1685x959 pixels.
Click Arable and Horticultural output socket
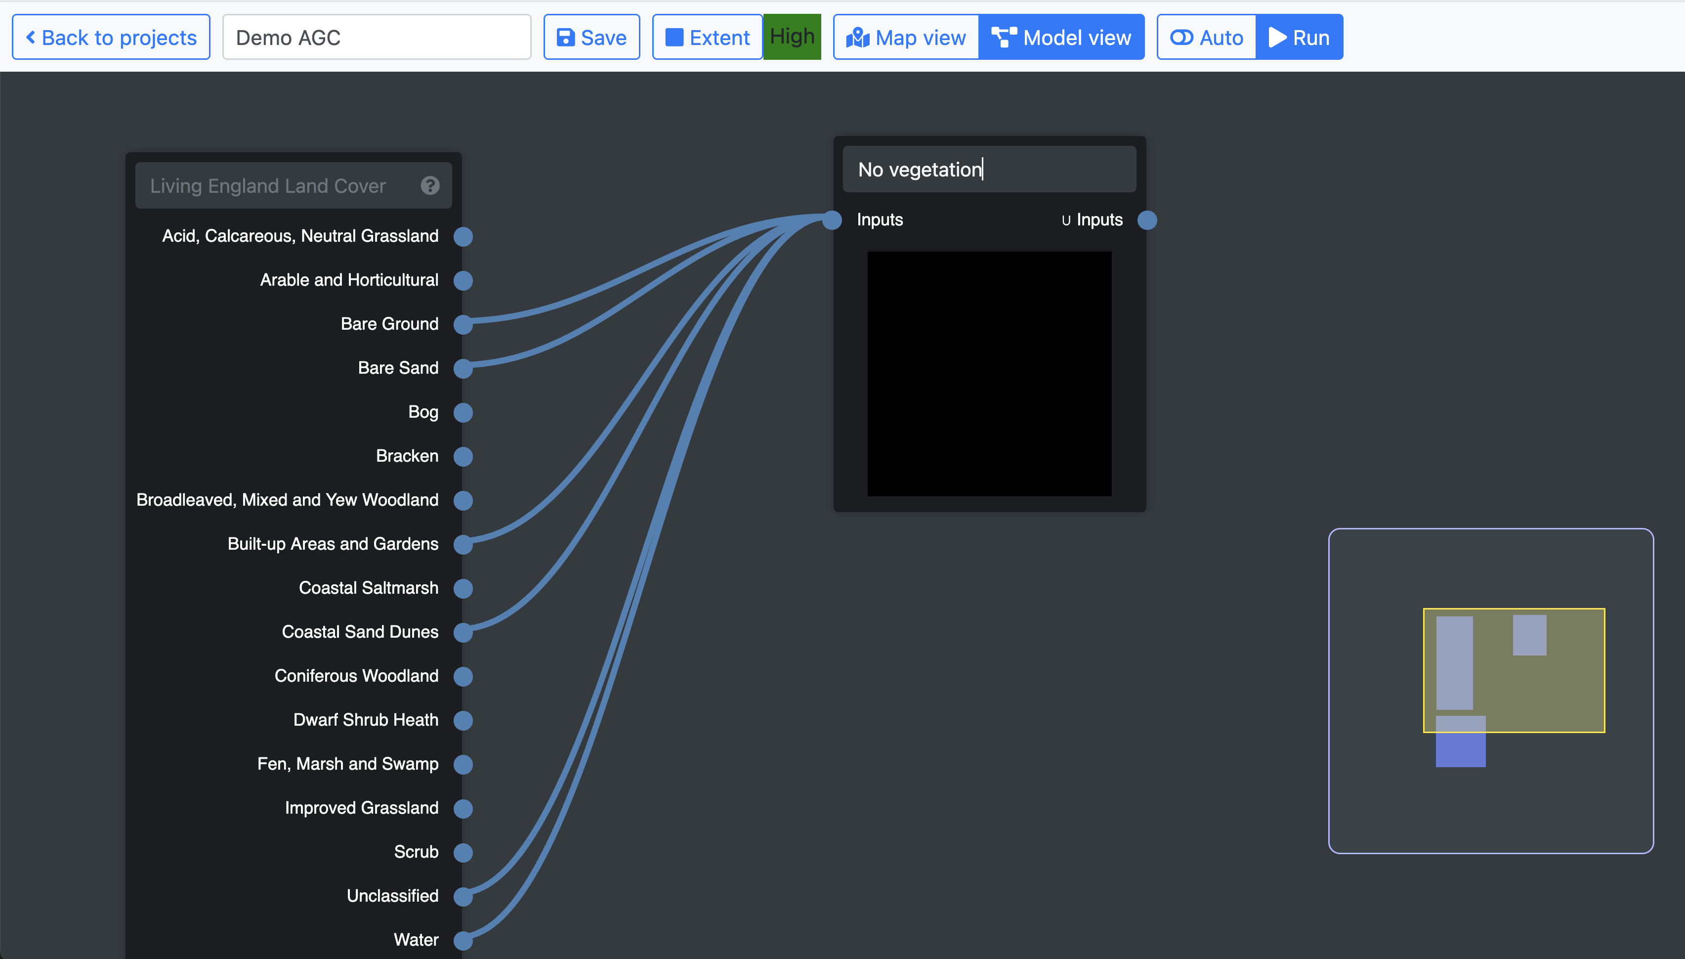tap(463, 281)
